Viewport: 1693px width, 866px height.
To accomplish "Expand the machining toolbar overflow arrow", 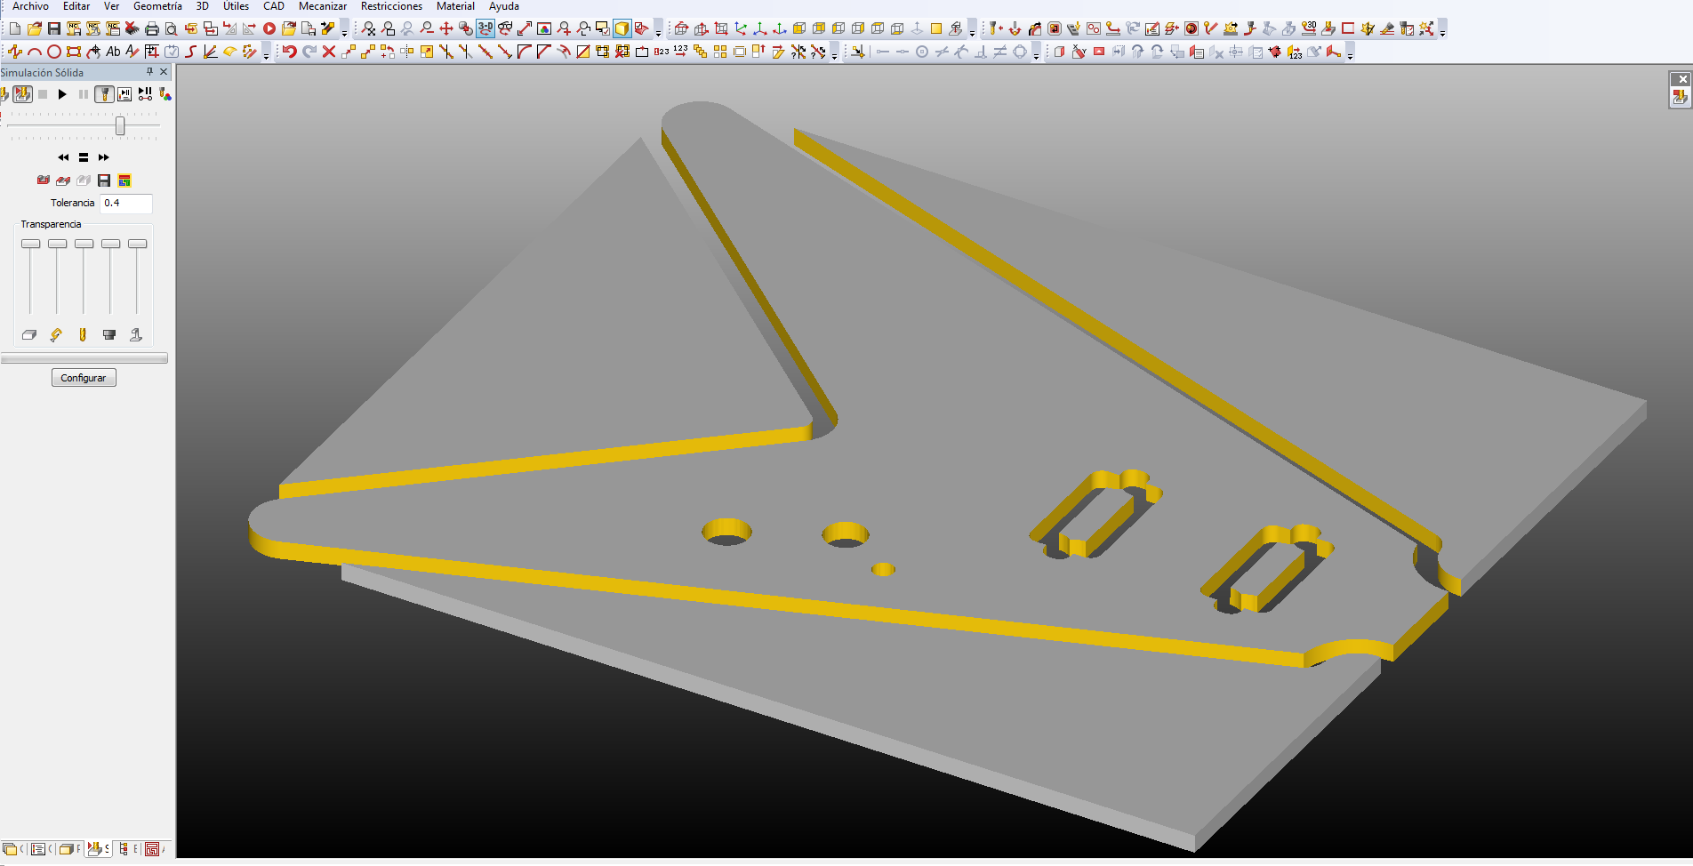I will coord(1442,29).
